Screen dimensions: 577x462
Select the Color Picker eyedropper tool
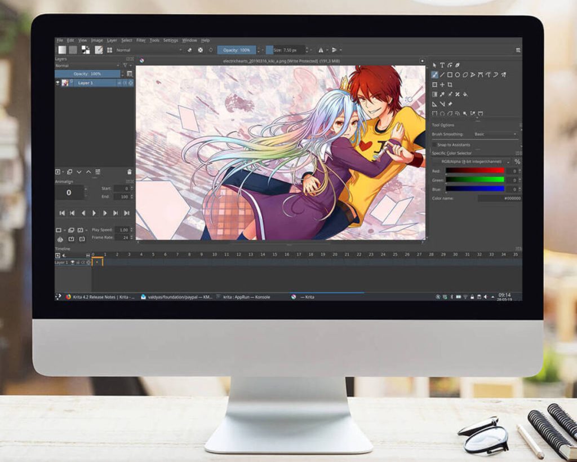click(x=442, y=94)
